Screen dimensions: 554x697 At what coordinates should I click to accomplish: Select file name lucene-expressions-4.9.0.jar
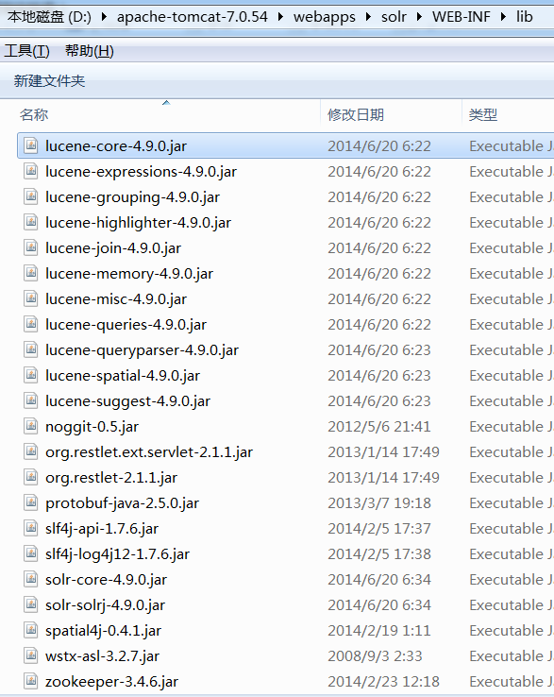coord(141,172)
